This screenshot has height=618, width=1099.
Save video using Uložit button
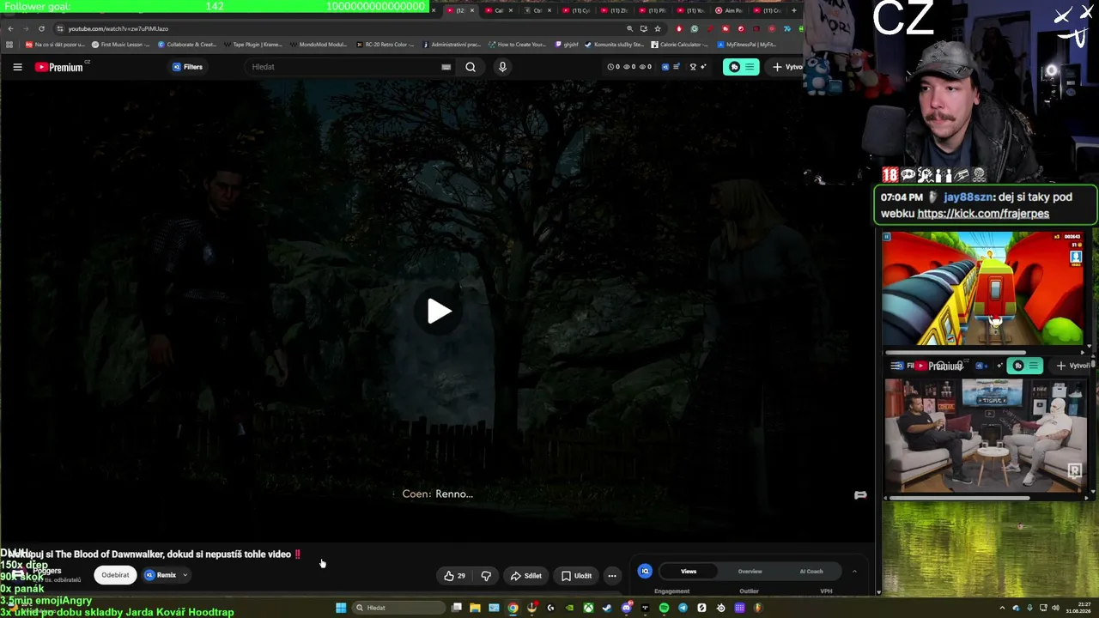(576, 576)
